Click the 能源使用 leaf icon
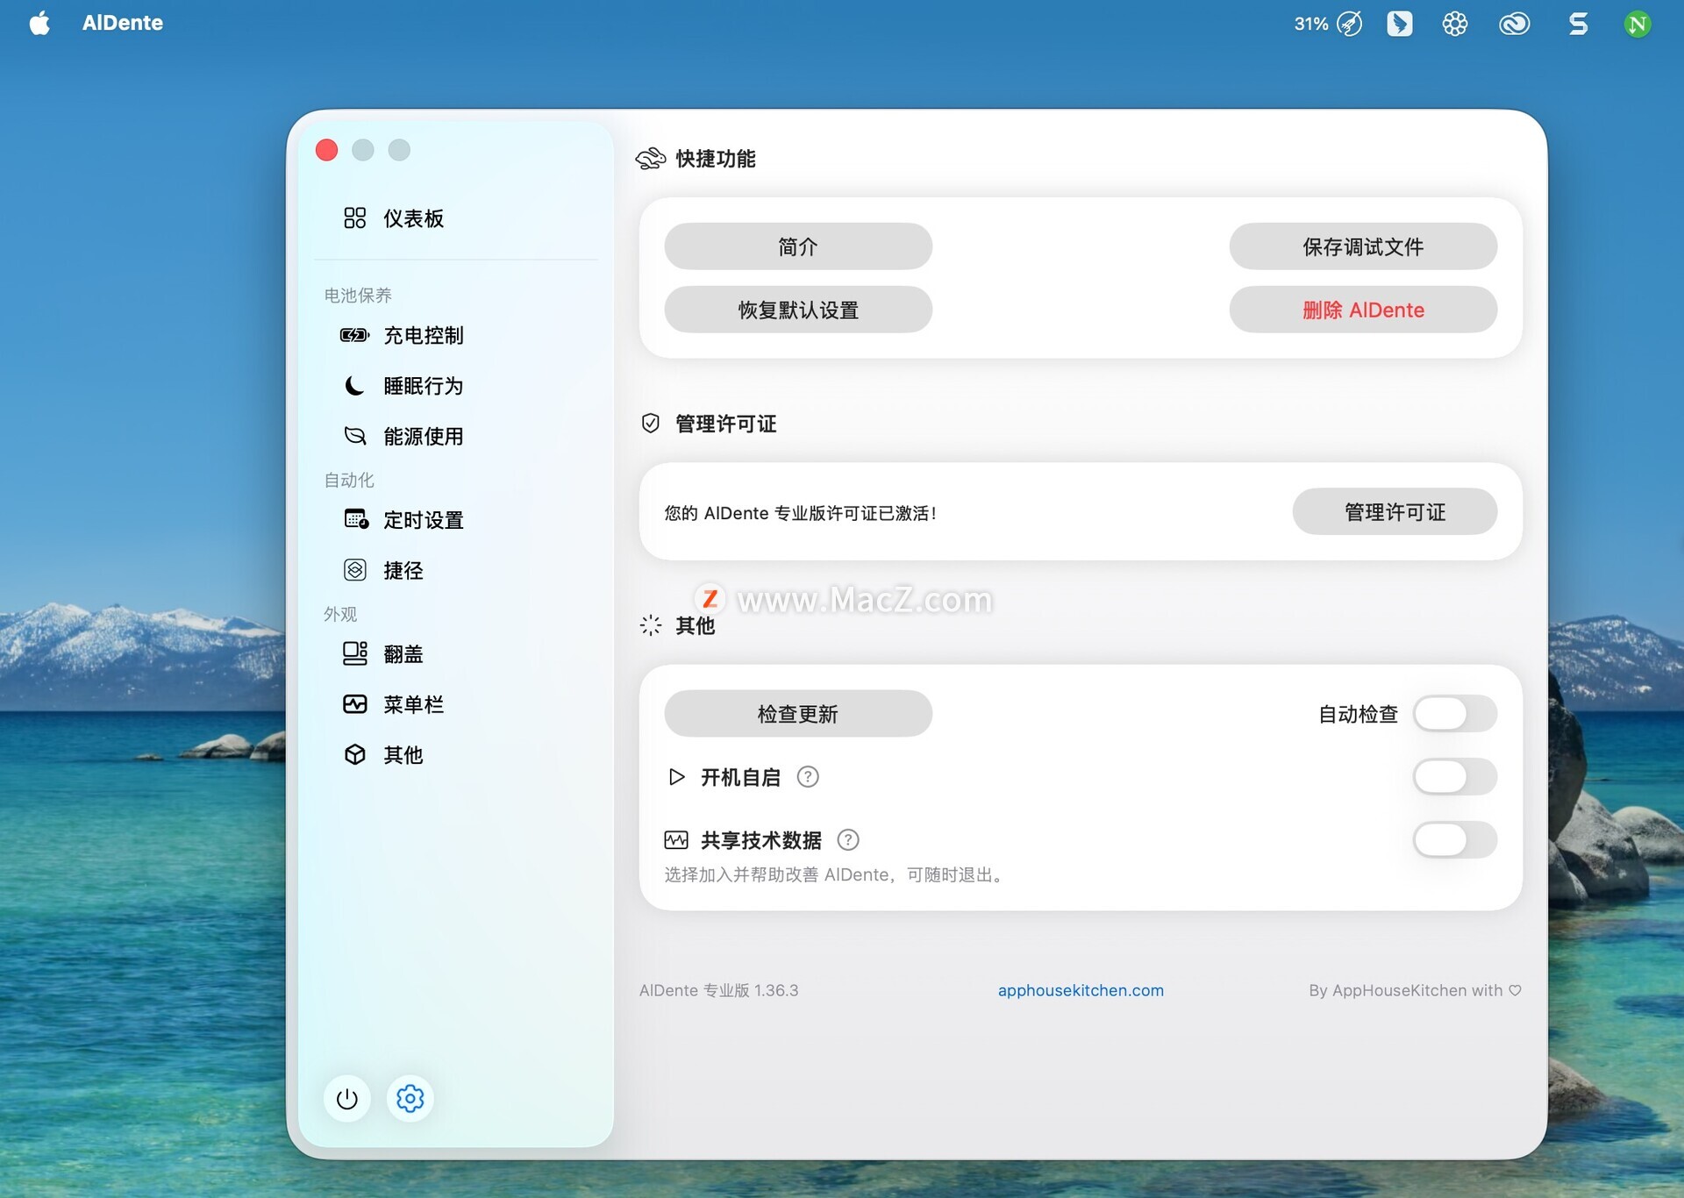Viewport: 1684px width, 1198px height. click(354, 436)
